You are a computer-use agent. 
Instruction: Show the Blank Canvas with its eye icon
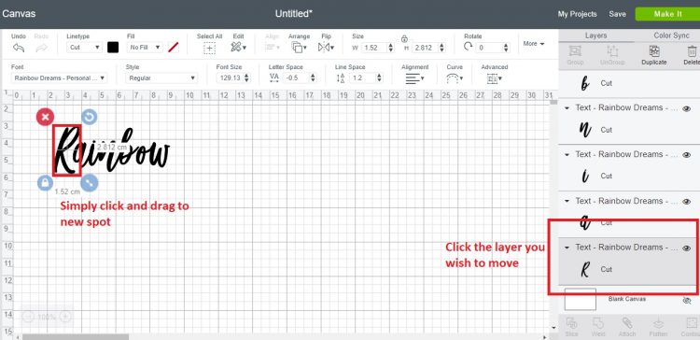point(687,301)
